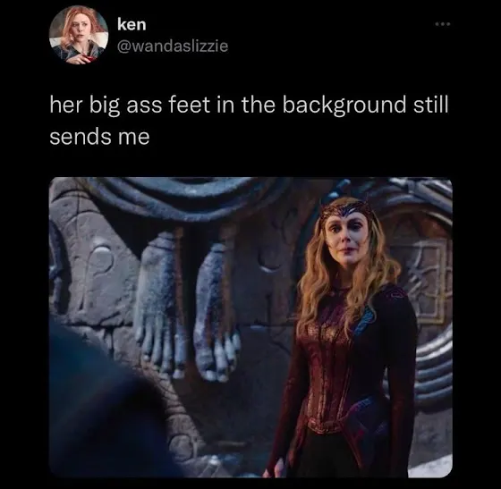
Task: Click the red crown on woman's head
Action: pos(345,210)
